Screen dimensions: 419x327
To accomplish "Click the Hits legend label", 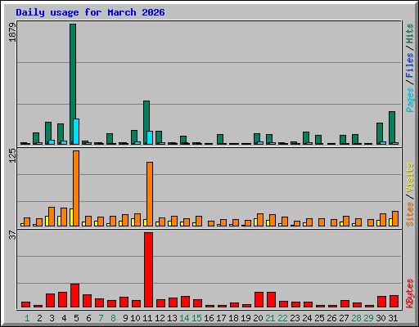I will point(410,34).
